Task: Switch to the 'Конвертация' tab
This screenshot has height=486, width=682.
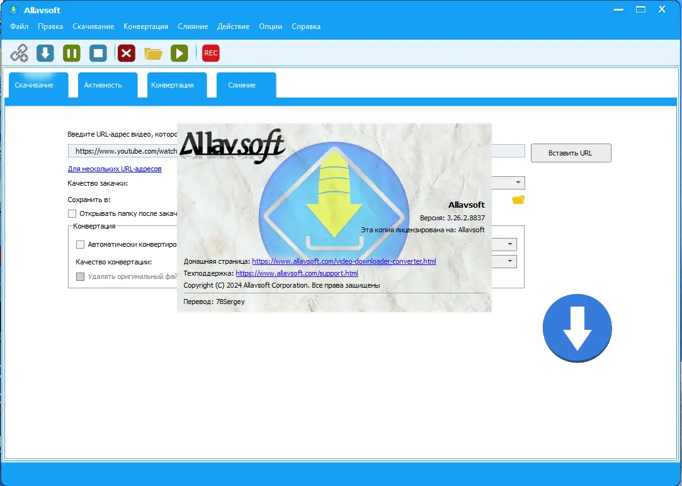Action: [176, 85]
